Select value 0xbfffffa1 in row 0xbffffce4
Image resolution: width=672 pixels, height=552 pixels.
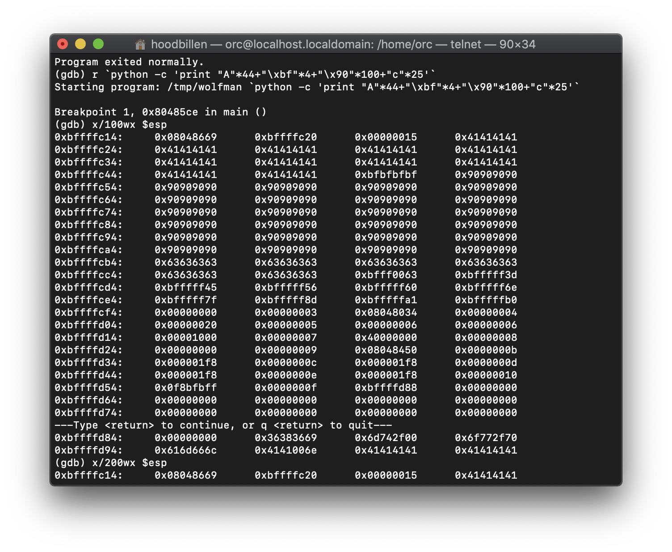pos(386,300)
